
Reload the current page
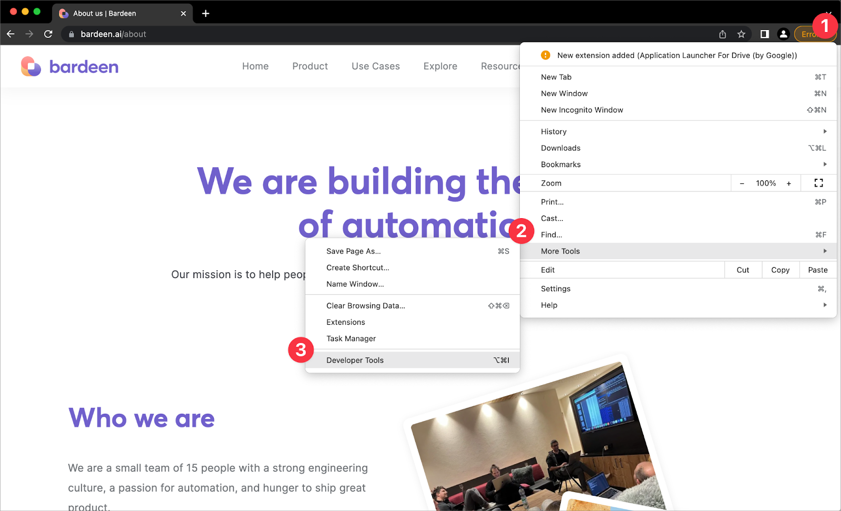pos(48,34)
